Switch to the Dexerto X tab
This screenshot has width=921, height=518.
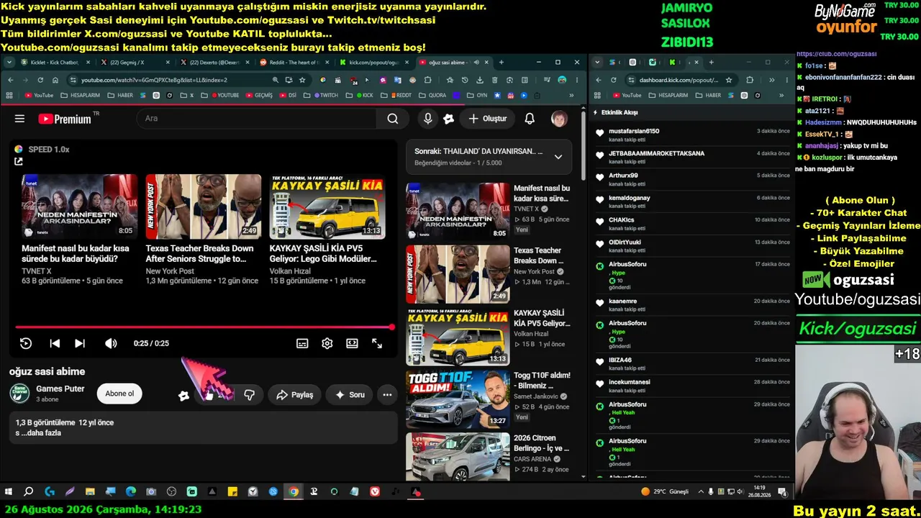[x=215, y=63]
